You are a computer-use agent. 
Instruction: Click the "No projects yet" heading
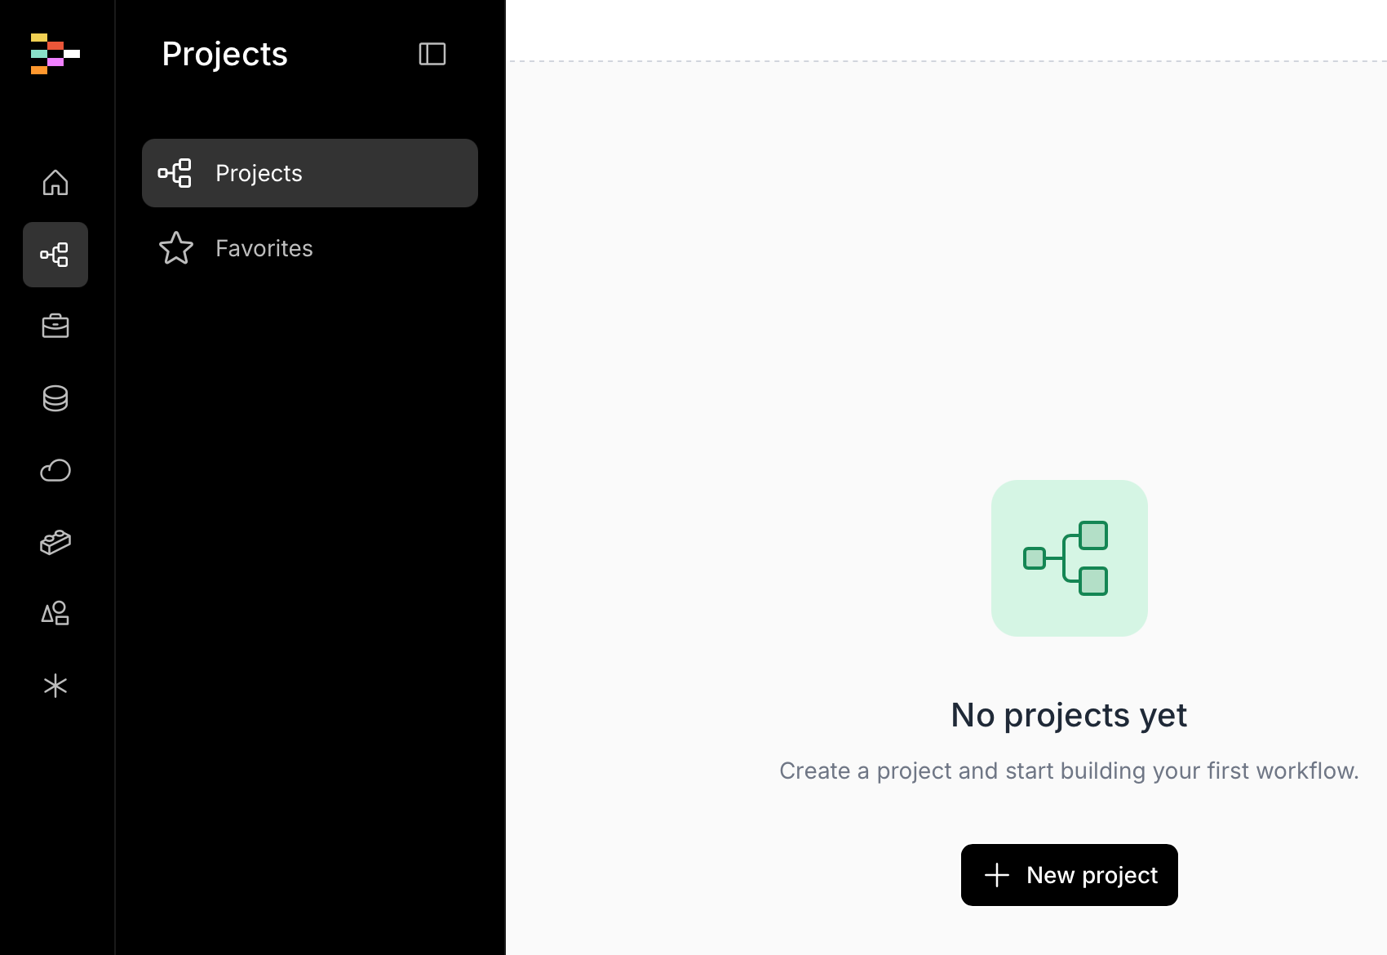[x=1069, y=715]
